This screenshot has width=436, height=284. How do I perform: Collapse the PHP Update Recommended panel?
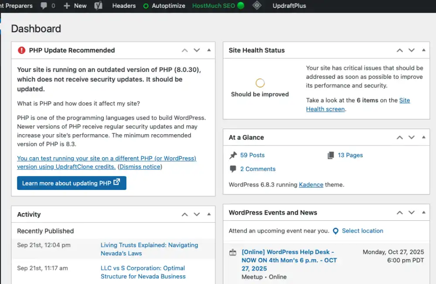[x=209, y=50]
